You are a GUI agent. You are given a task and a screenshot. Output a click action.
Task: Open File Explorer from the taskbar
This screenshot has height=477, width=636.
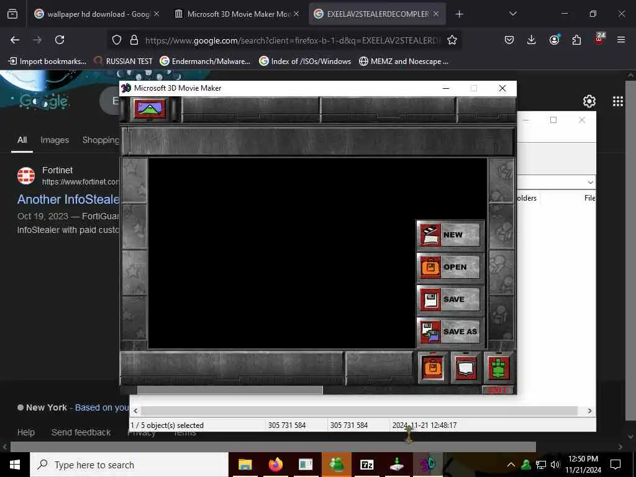point(245,465)
